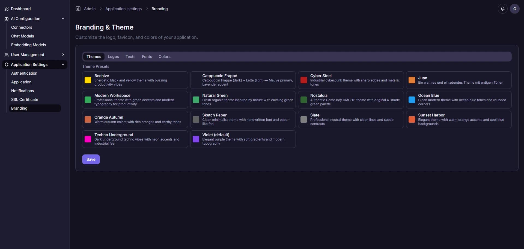The width and height of the screenshot is (524, 249).
Task: Click the Techno Underground pink color swatch
Action: pos(88,139)
